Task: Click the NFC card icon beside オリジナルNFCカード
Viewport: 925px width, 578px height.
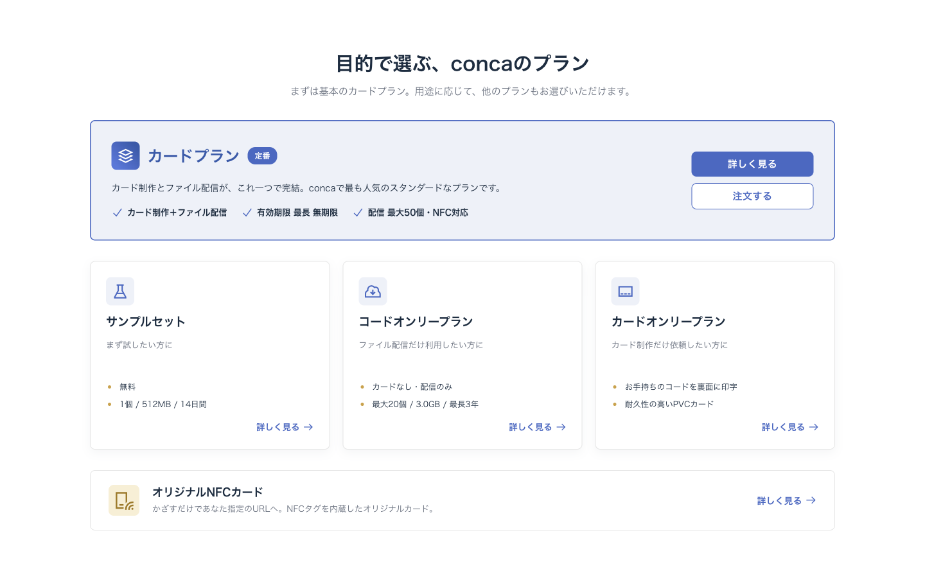Action: (x=124, y=500)
